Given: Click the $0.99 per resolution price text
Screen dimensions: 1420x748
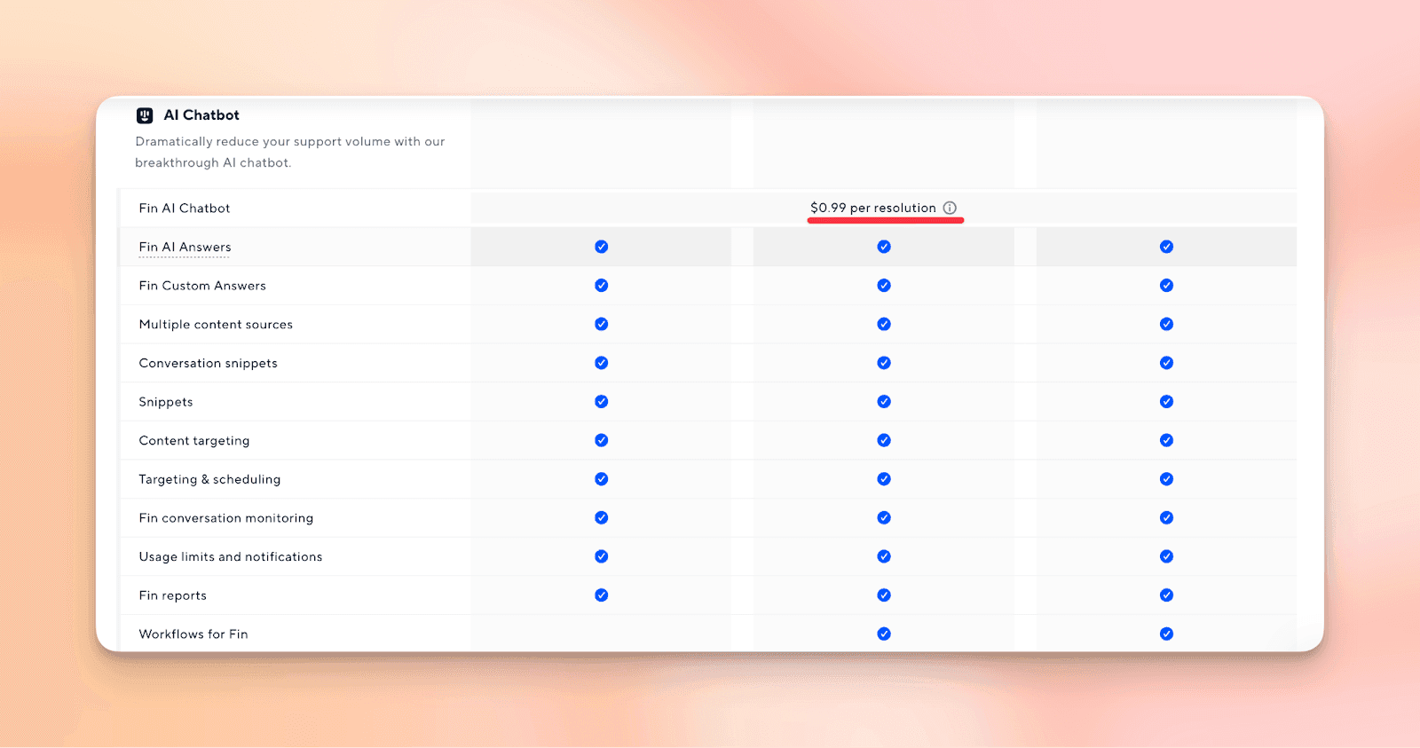Looking at the screenshot, I should click(873, 208).
